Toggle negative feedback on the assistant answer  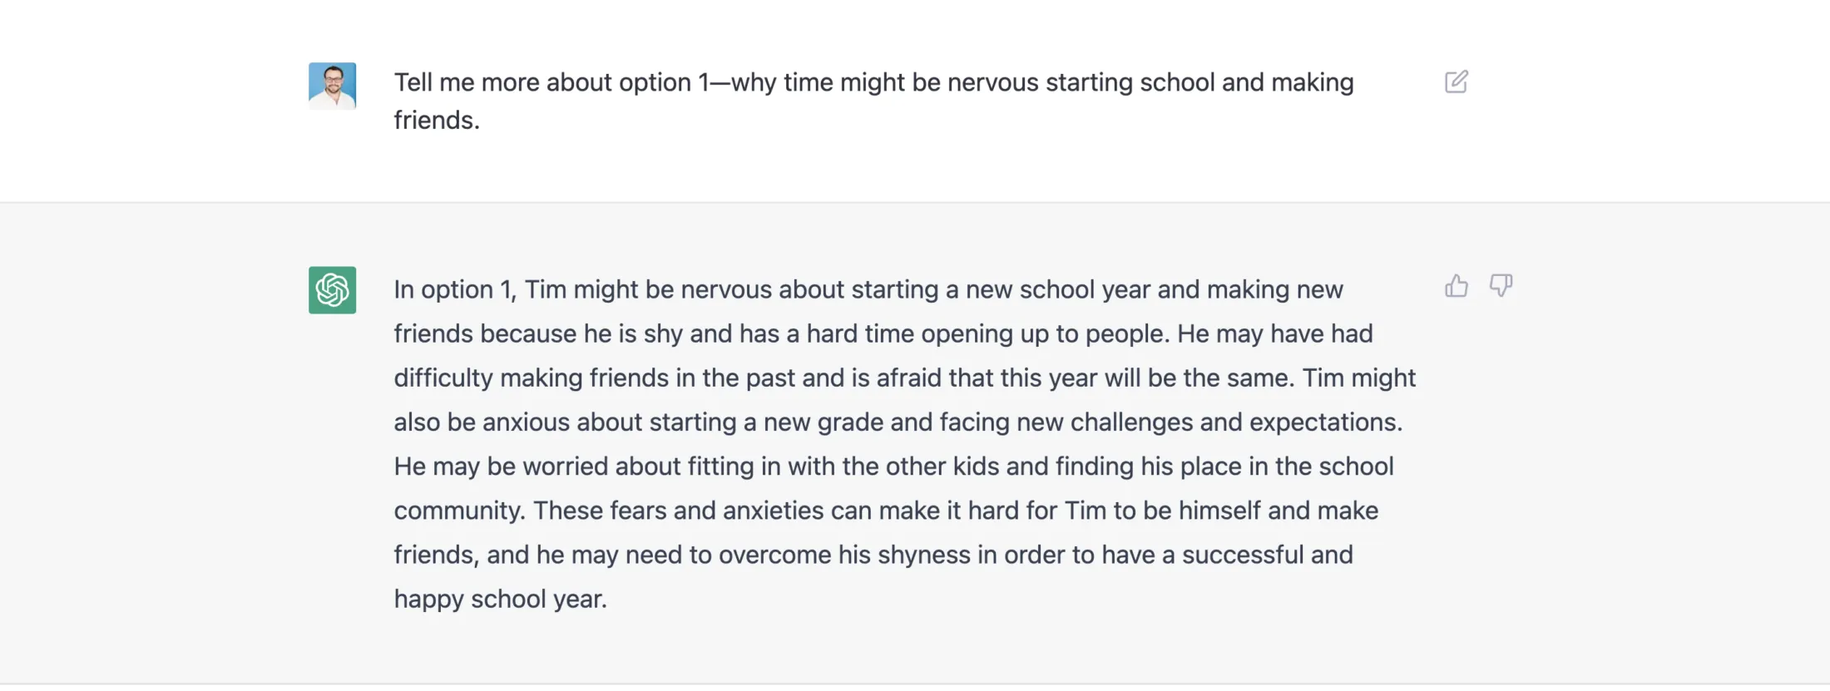click(1502, 286)
